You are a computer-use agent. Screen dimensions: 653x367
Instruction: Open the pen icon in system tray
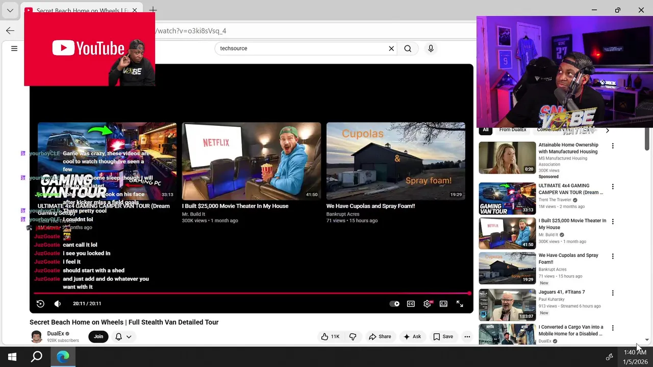[x=609, y=357]
